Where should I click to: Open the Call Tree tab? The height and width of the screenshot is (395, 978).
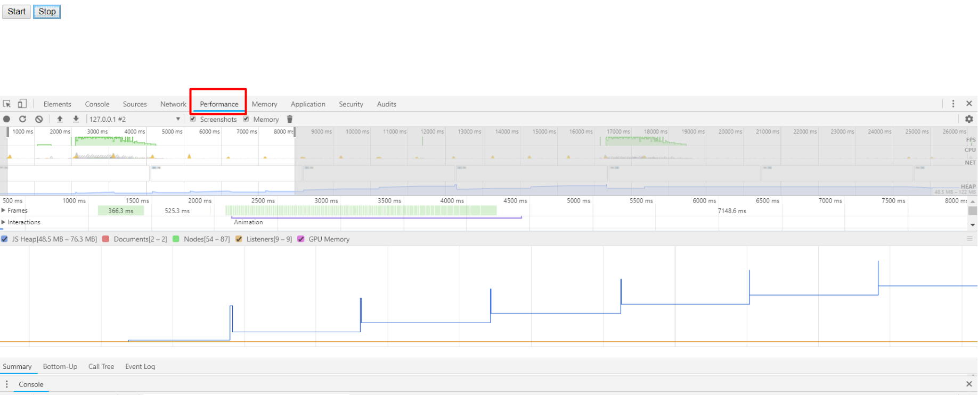101,366
